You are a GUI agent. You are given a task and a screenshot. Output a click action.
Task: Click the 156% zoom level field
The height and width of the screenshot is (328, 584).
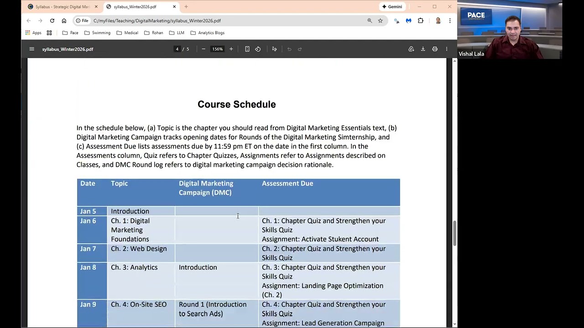tap(217, 49)
